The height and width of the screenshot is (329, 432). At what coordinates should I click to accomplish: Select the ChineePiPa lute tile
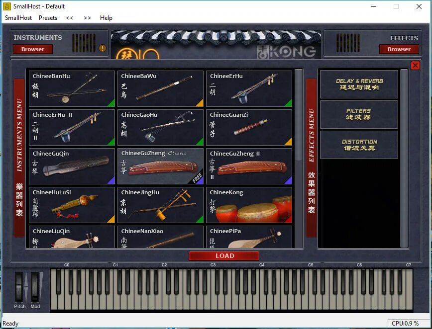[x=249, y=237]
